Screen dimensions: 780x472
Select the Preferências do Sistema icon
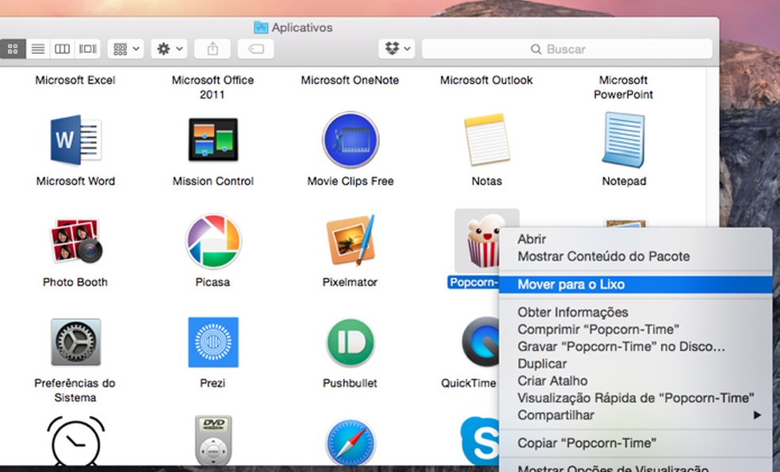point(75,342)
